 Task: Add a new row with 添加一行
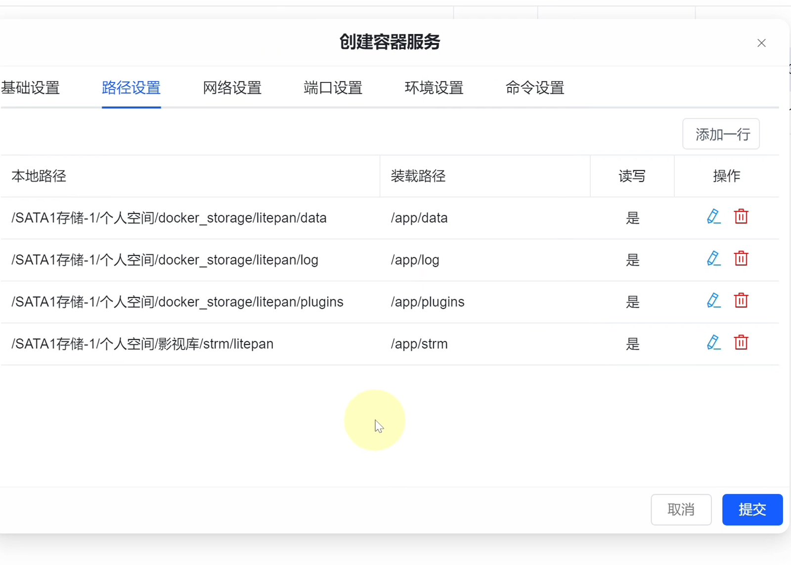tap(721, 134)
